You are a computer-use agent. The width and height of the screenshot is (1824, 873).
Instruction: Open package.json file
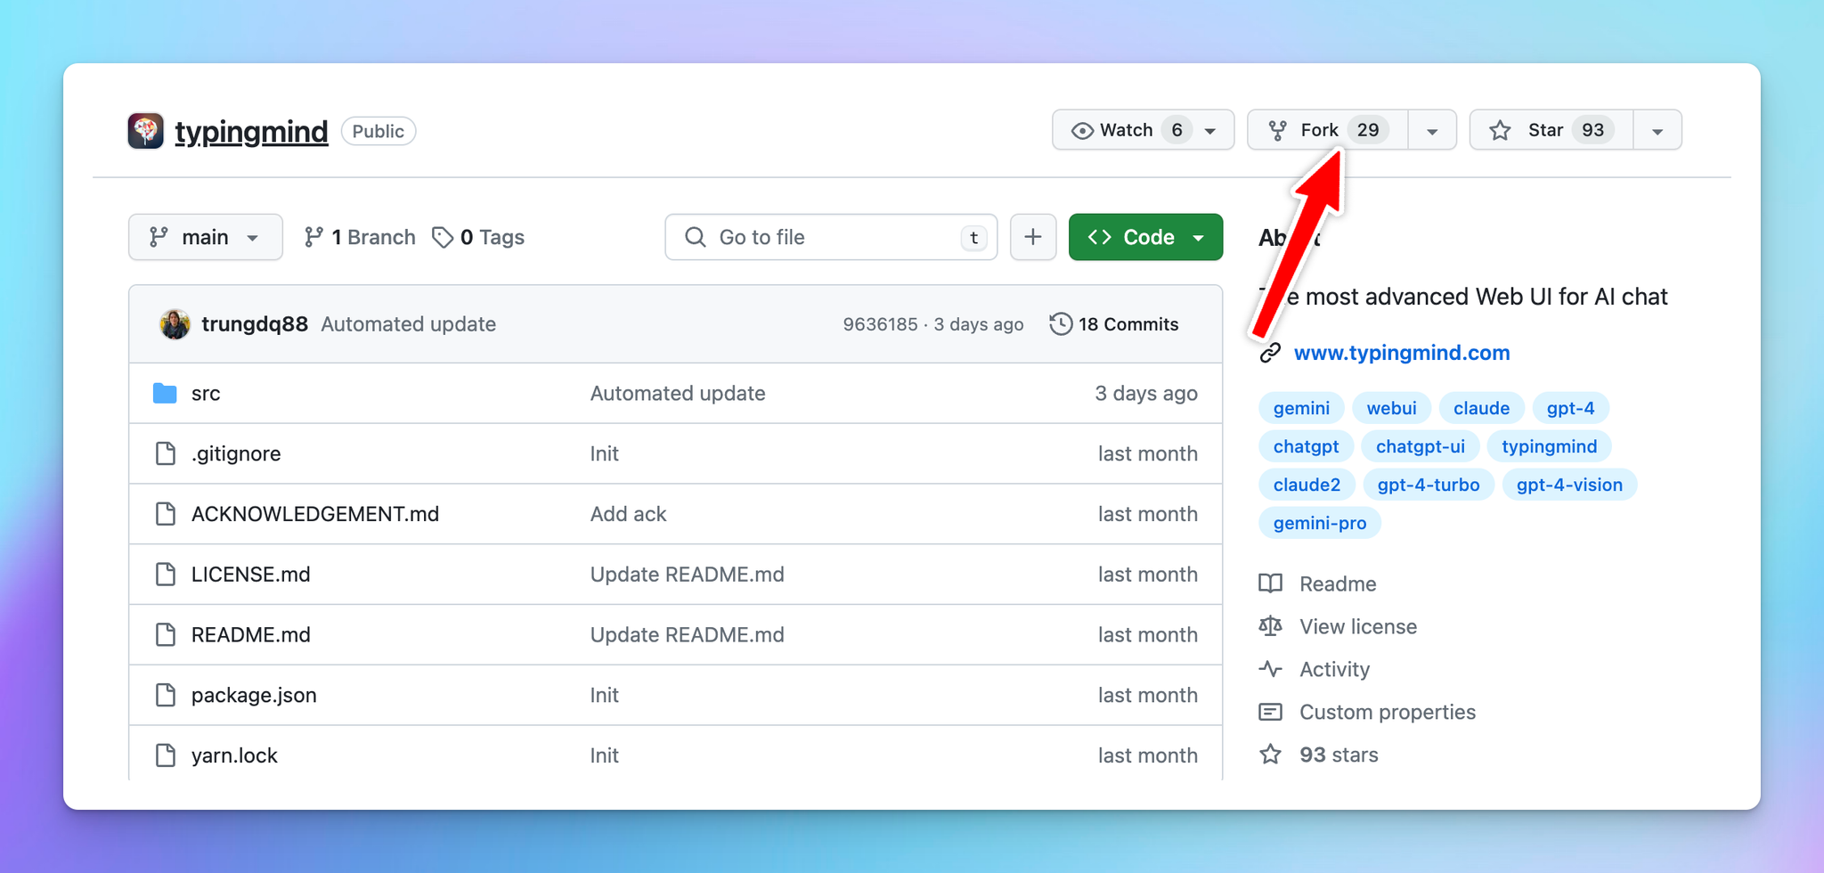point(254,695)
